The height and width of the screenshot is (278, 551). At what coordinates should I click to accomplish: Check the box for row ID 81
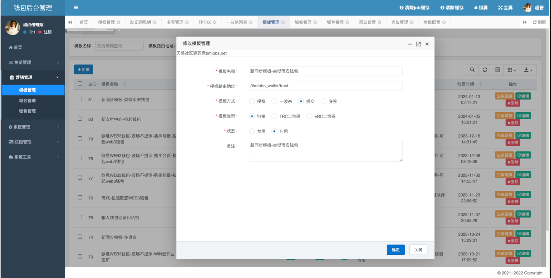click(80, 99)
